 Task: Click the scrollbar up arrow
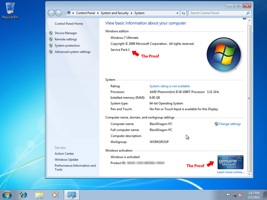250,20
